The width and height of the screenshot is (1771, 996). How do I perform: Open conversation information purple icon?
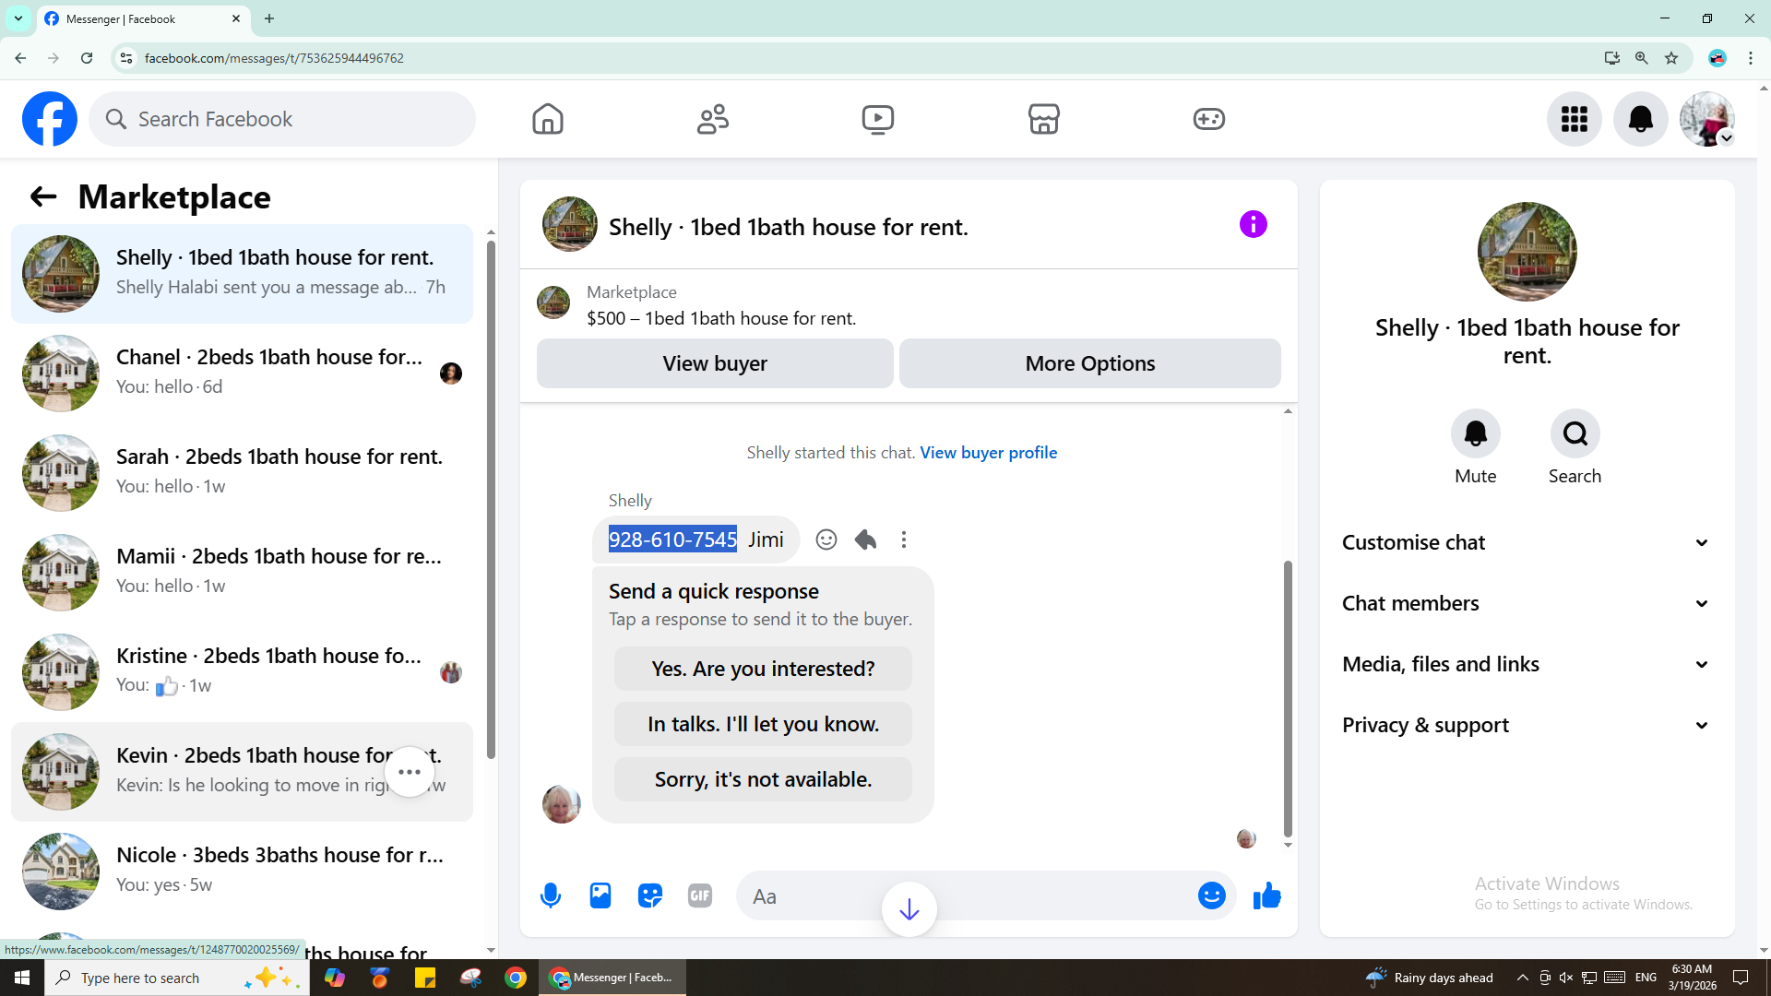[1253, 224]
